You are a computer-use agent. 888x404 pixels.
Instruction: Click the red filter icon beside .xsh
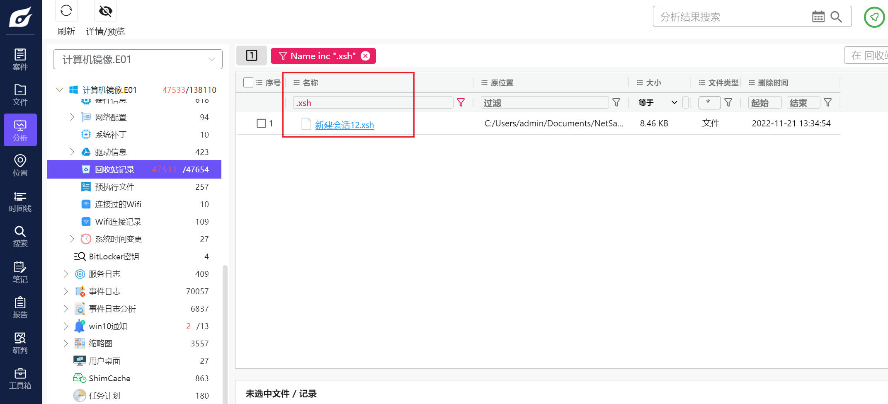click(461, 102)
